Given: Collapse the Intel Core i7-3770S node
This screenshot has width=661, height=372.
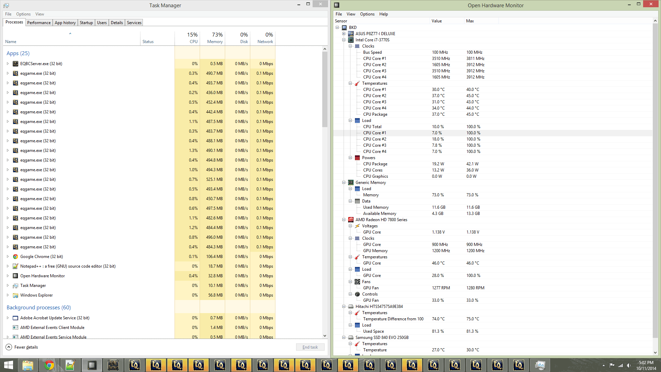Looking at the screenshot, I should (x=344, y=40).
